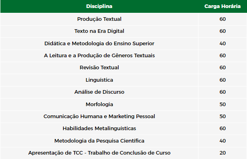This screenshot has width=247, height=159.
Task: Click A Leitura e a Produção de Gêneros Textuais
Action: click(x=99, y=56)
